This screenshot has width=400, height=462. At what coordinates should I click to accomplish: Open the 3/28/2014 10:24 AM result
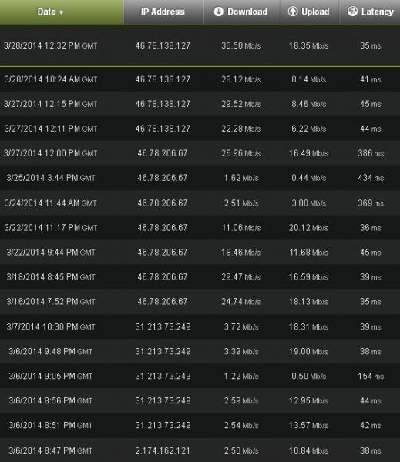(x=200, y=79)
